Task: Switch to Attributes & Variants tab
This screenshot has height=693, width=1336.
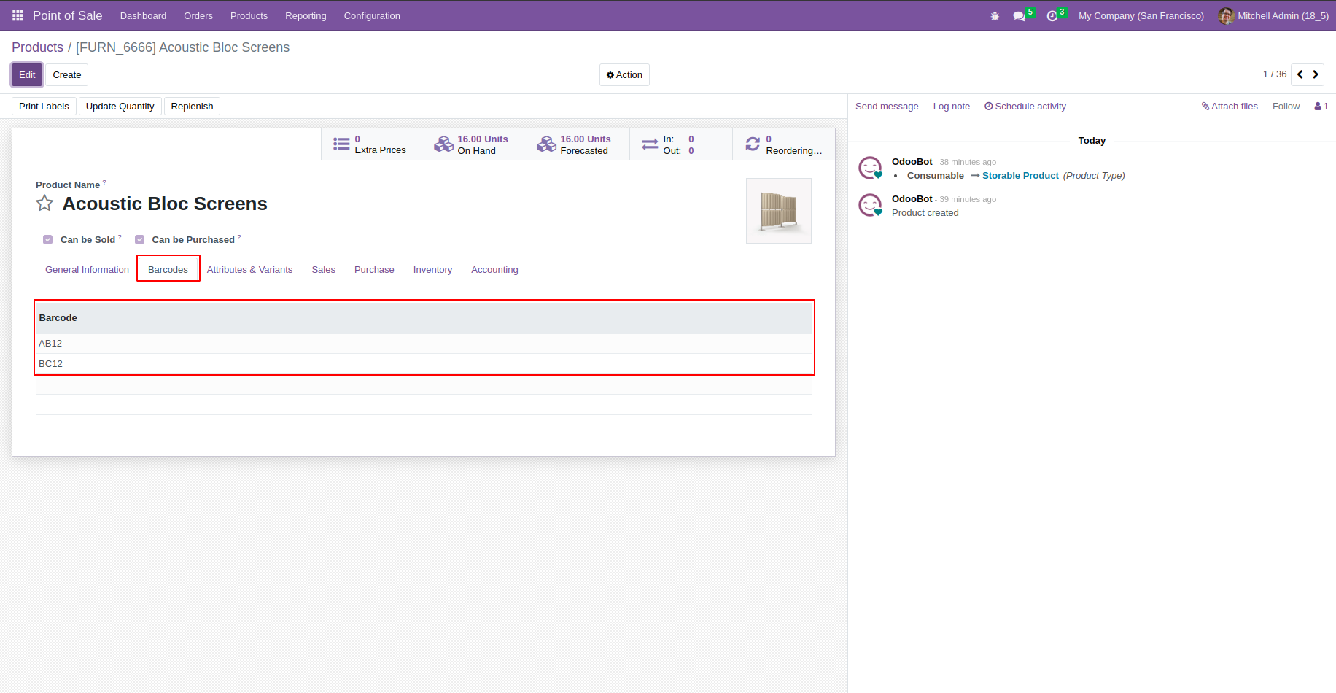Action: (x=249, y=270)
